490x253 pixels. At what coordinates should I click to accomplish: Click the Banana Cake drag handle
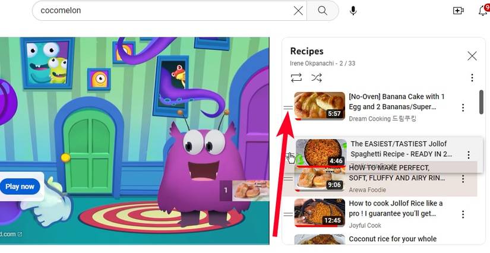click(x=288, y=107)
